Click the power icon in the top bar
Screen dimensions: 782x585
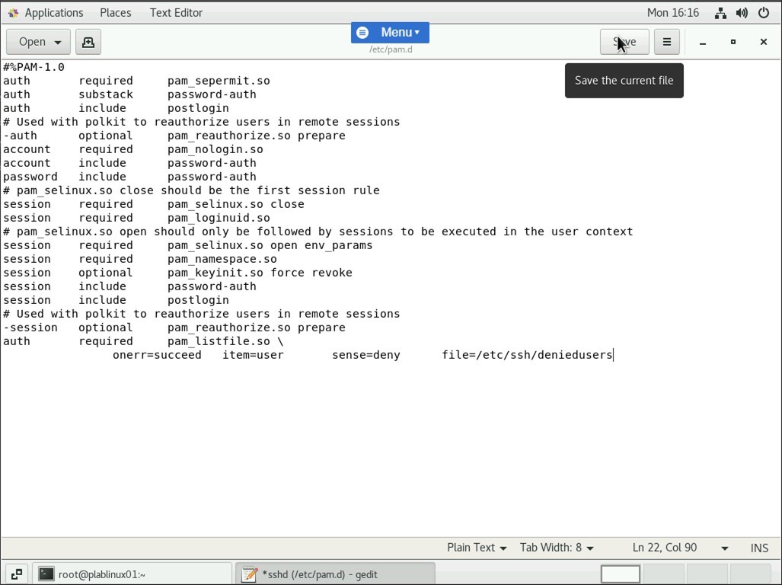(x=763, y=12)
